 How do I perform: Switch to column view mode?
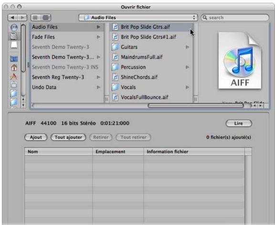coord(46,18)
